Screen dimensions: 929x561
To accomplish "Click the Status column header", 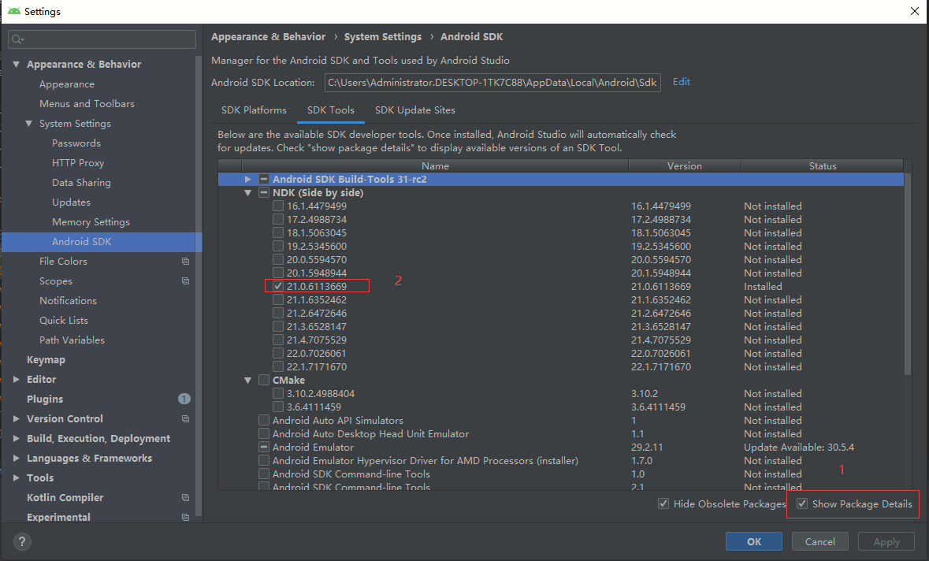I will pos(823,166).
